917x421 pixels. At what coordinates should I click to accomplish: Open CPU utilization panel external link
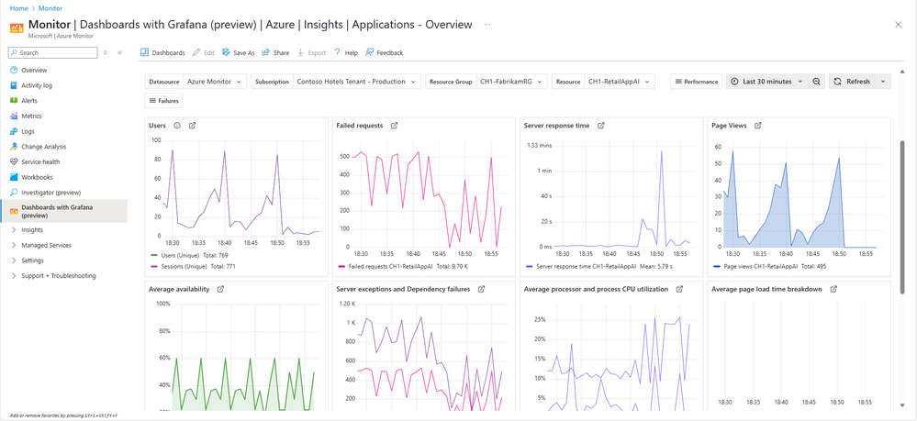[679, 289]
